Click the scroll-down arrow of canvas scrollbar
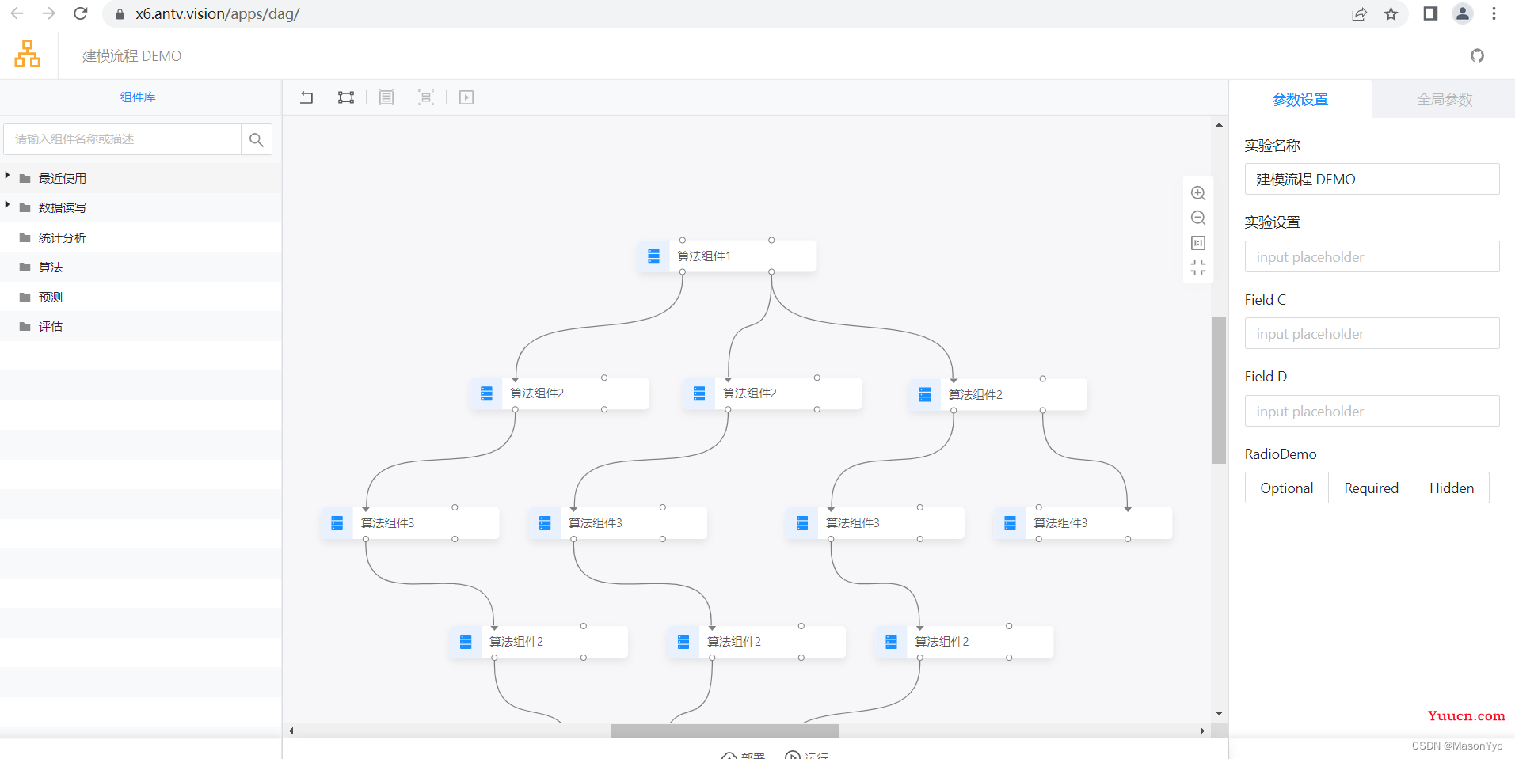 tap(1219, 713)
